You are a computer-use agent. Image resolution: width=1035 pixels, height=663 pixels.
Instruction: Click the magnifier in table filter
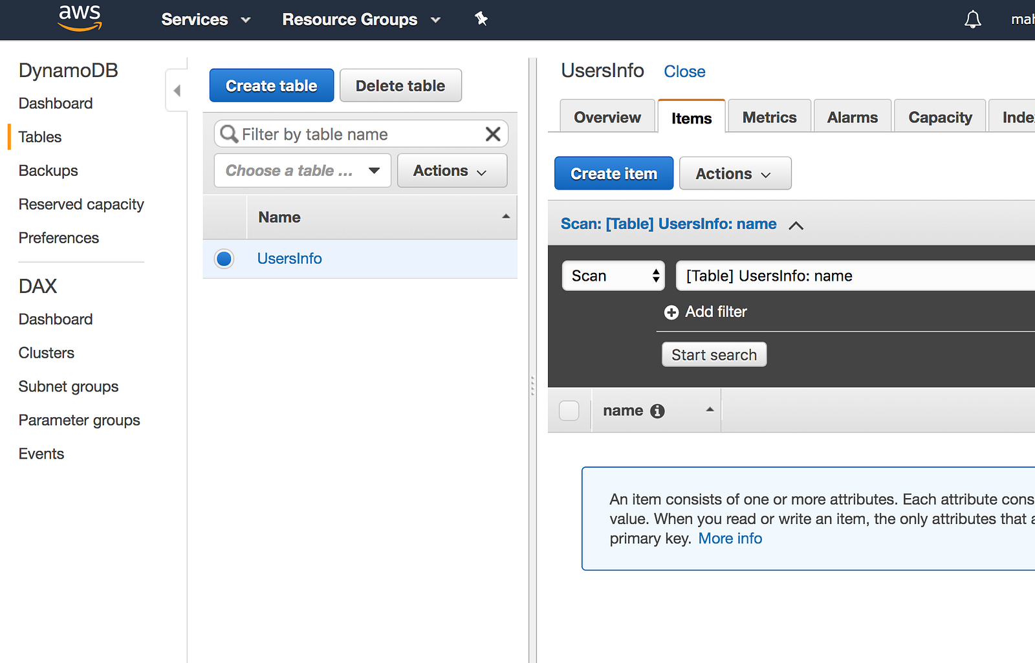click(229, 134)
